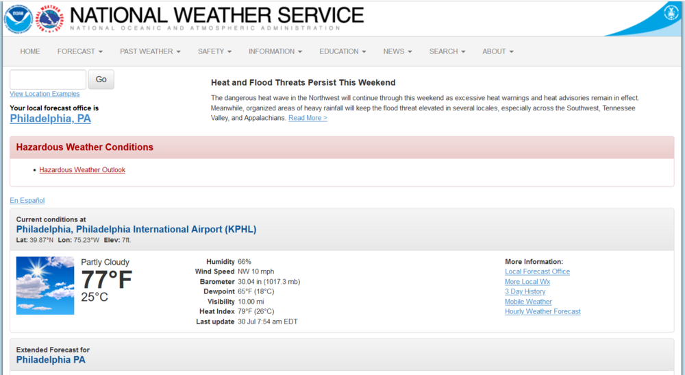Click the Hazardous Weather Conditions heading
This screenshot has height=375, width=685.
(85, 147)
